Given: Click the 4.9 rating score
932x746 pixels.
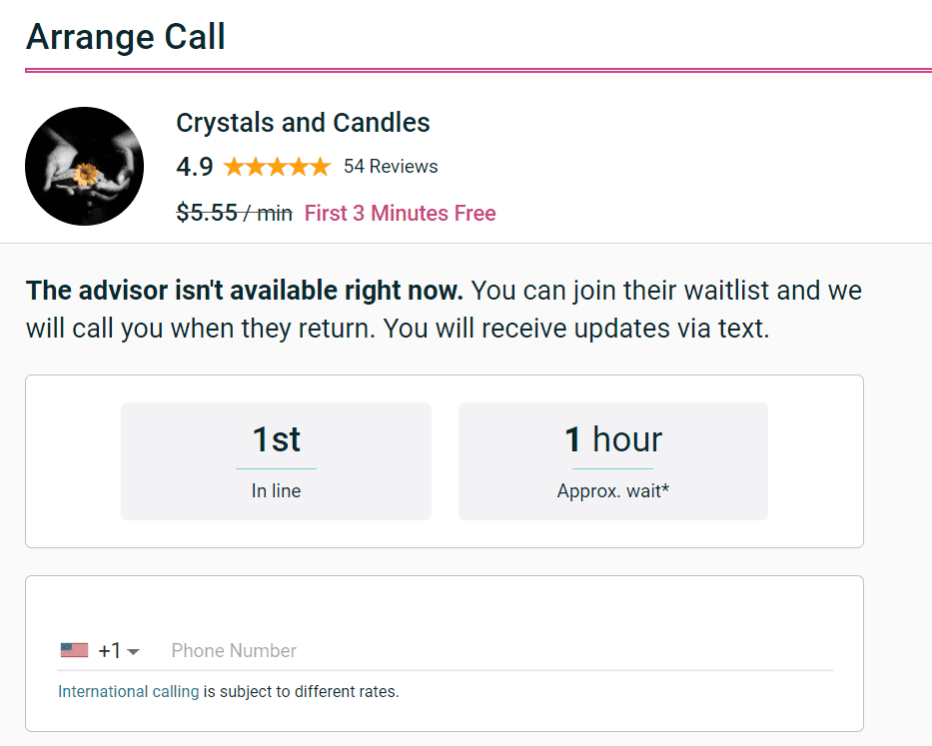Looking at the screenshot, I should [195, 167].
